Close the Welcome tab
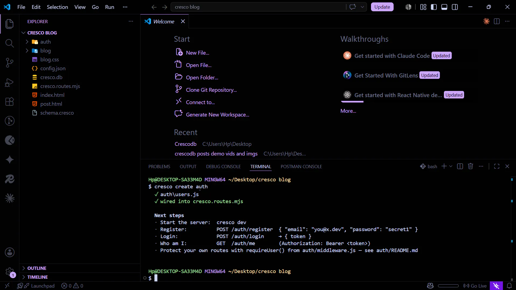 (183, 21)
